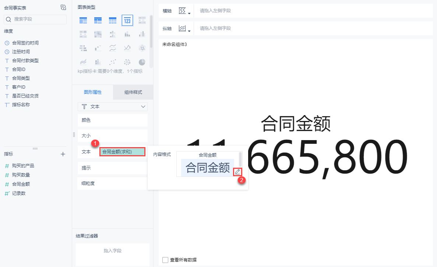Click the 大小 property slot
This screenshot has width=437, height=267.
tap(113, 136)
